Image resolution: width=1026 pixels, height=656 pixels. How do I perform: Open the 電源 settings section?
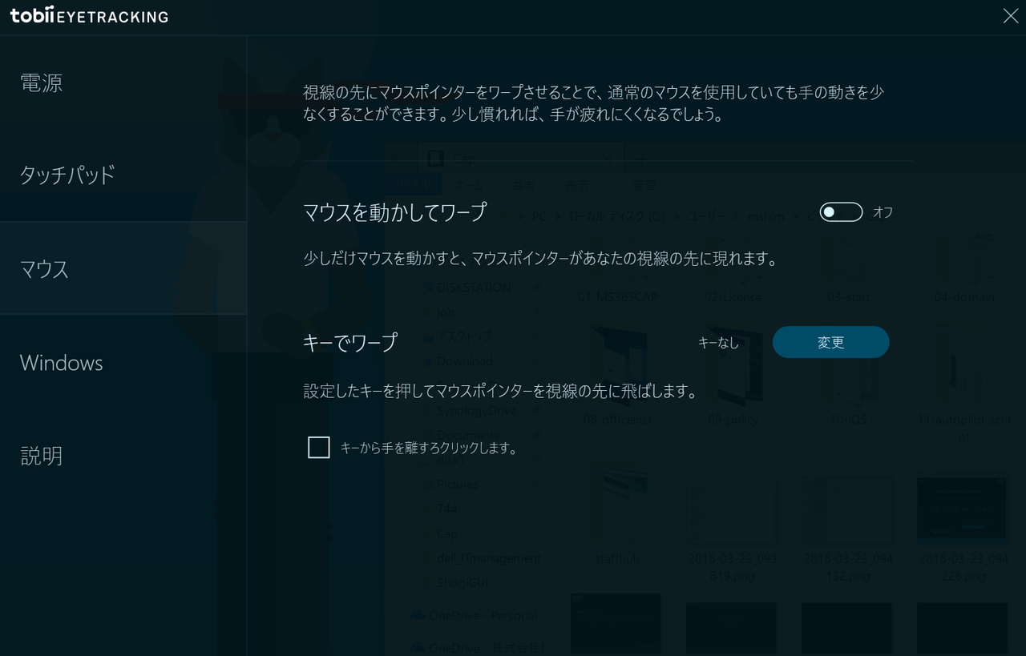tap(123, 83)
